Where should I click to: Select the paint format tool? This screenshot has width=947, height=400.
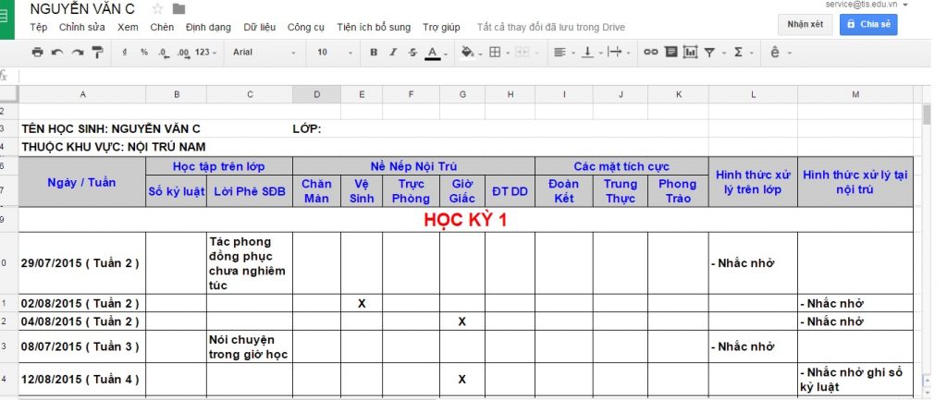98,53
